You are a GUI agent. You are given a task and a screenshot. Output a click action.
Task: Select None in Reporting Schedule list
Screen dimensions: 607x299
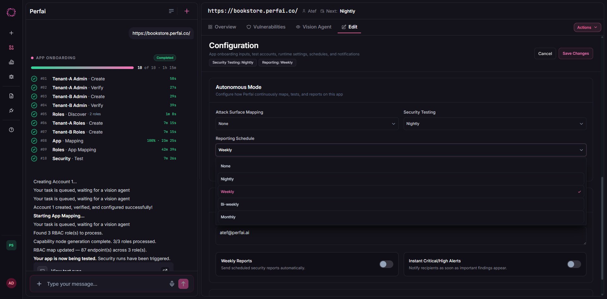[x=401, y=166]
